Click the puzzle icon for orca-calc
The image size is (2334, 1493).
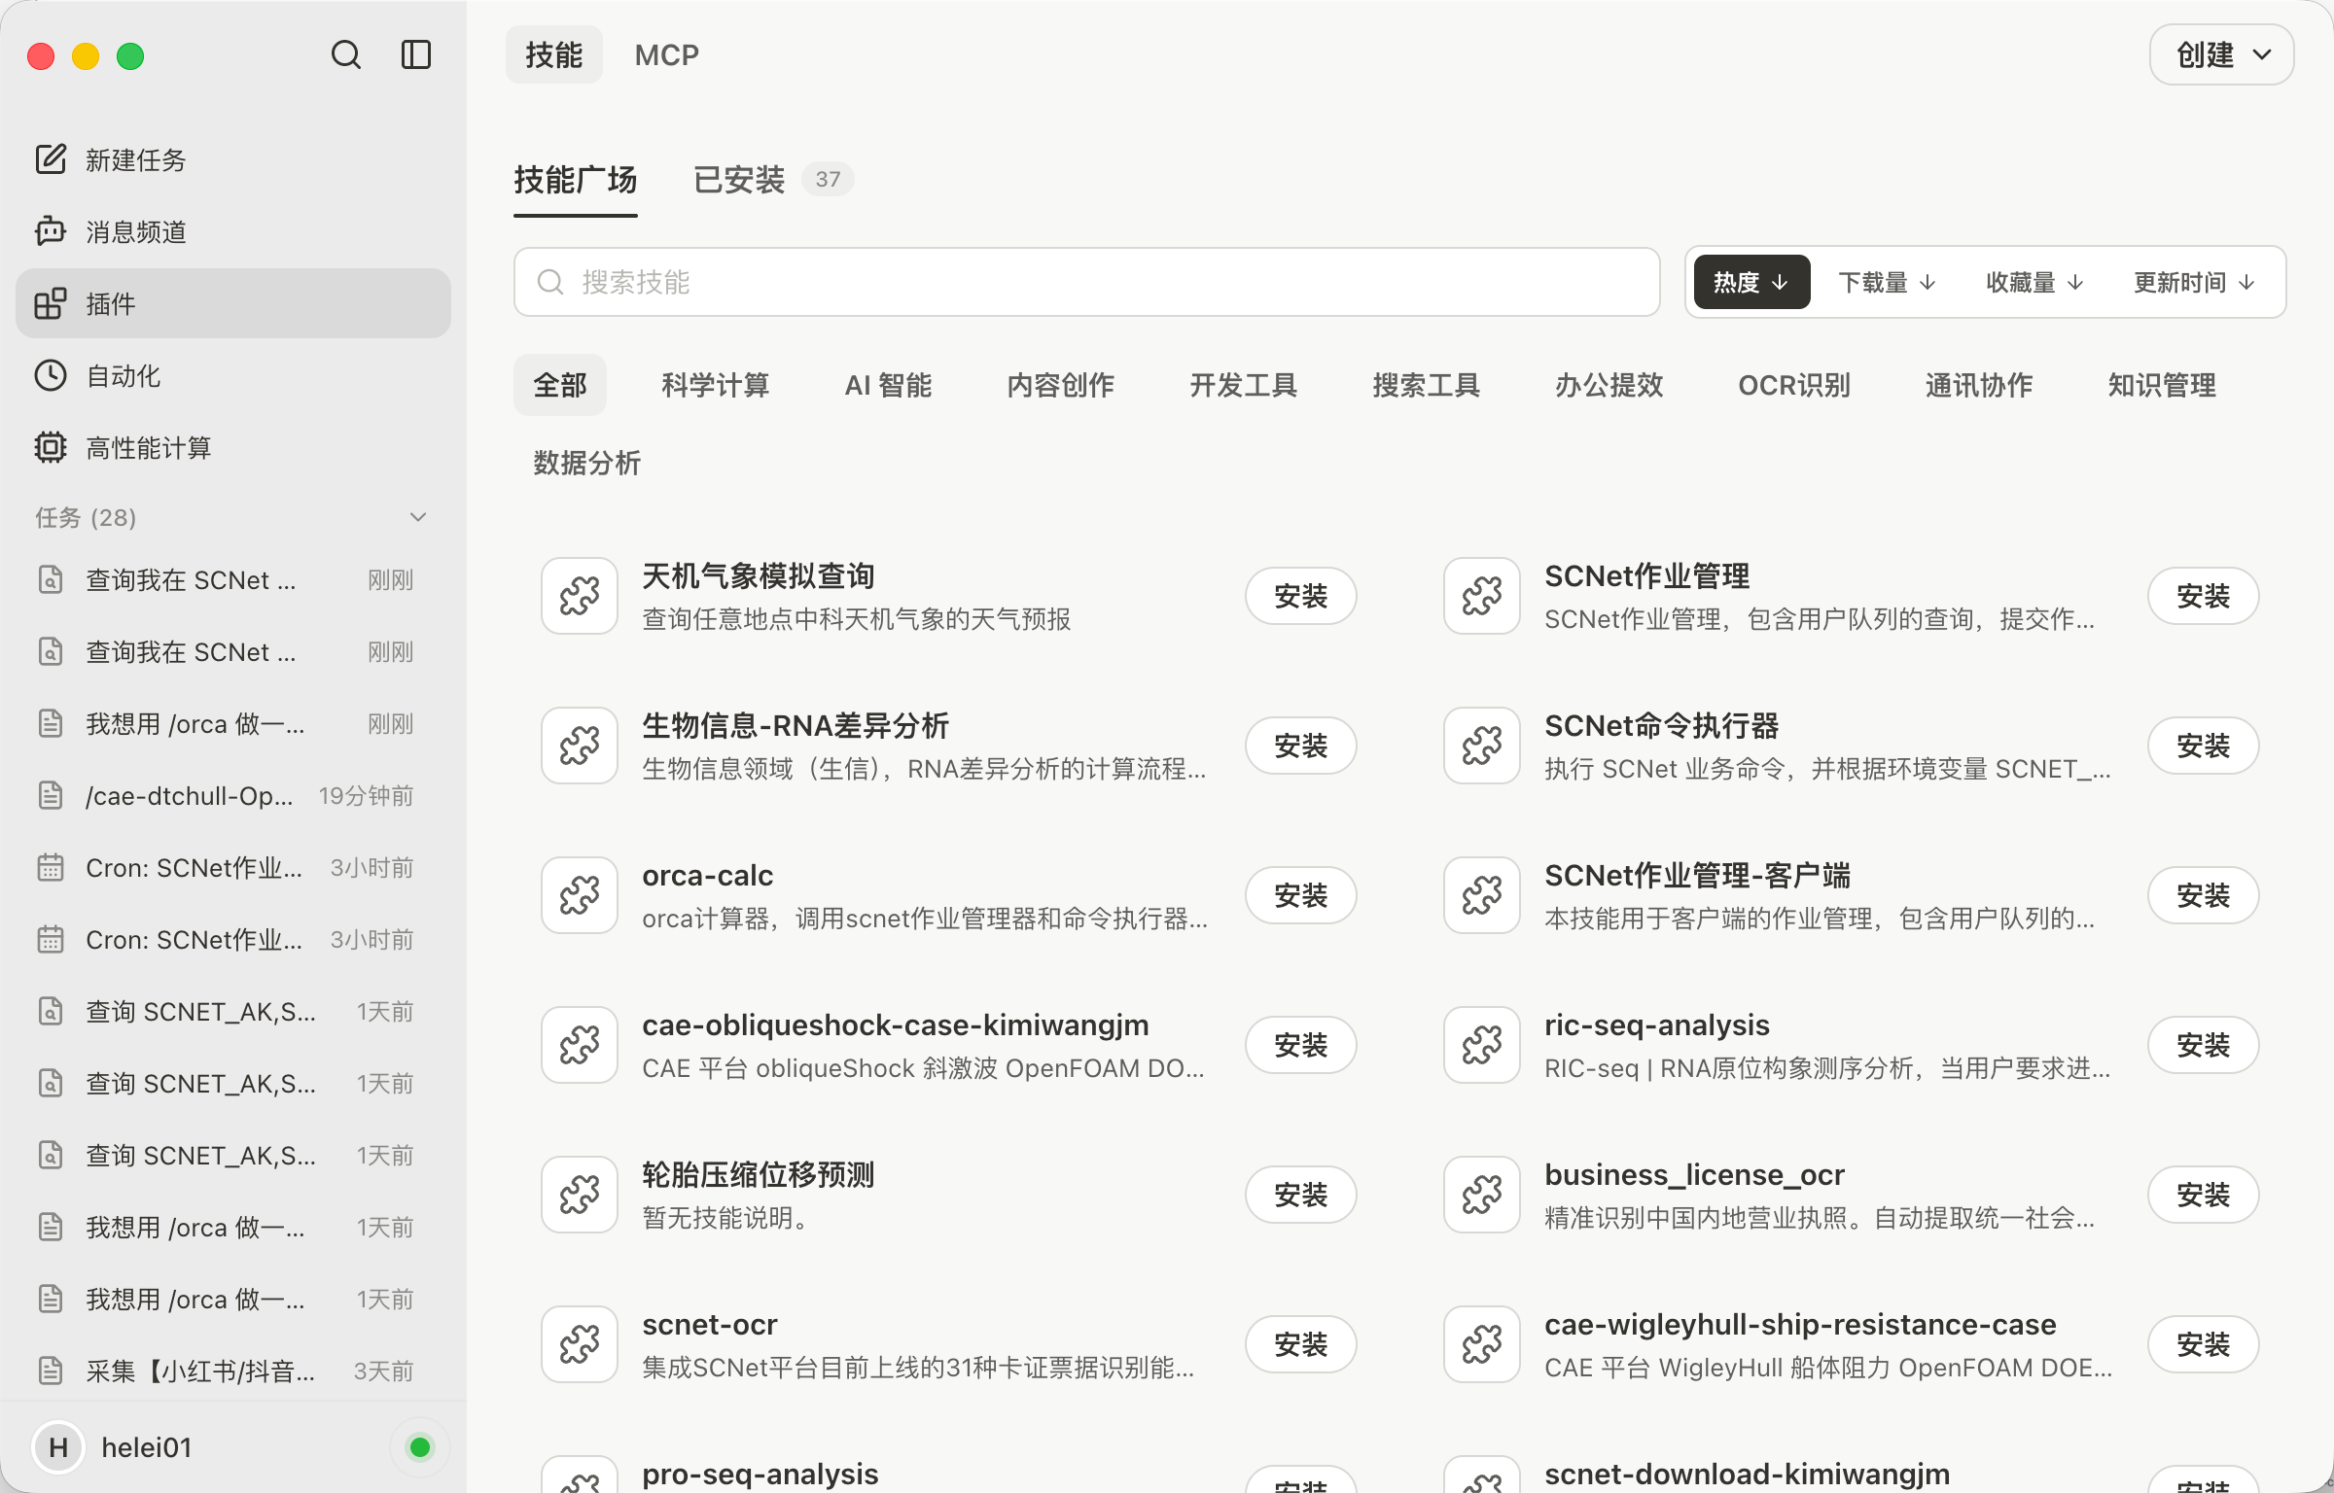580,895
